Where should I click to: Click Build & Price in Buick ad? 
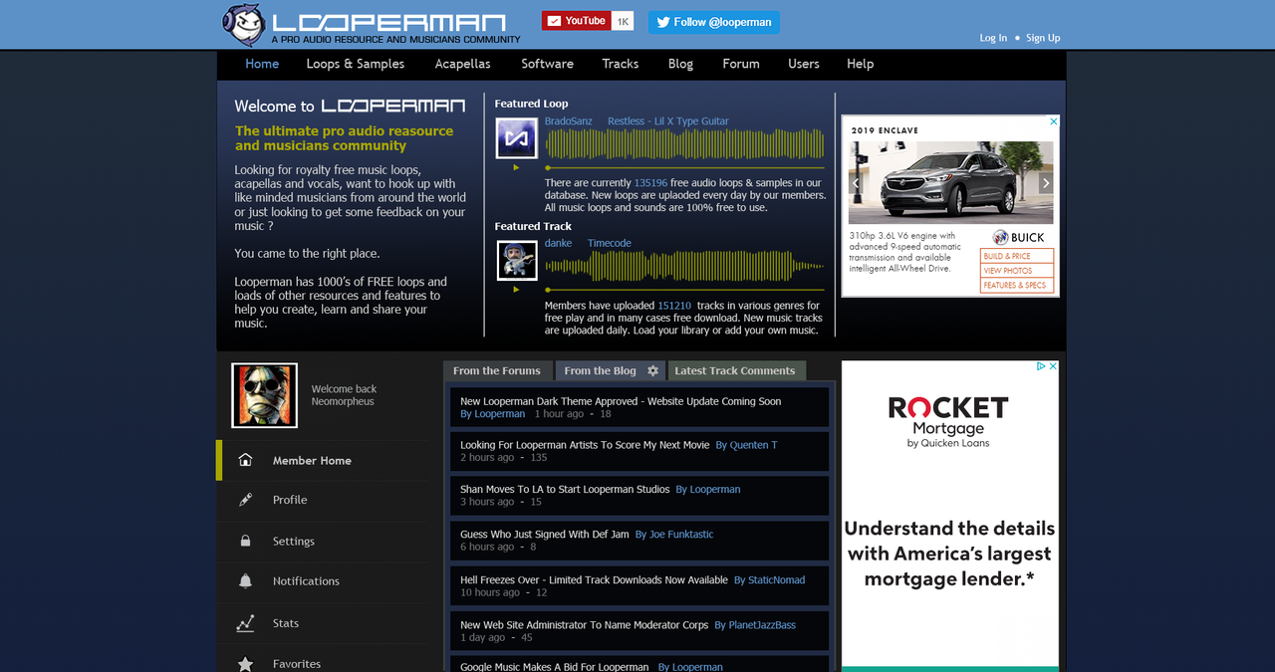[1017, 256]
